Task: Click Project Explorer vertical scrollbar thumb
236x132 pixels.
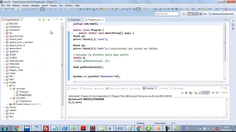Action: pos(62,65)
